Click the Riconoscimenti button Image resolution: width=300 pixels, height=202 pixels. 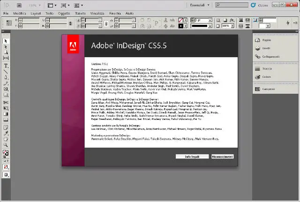223,157
